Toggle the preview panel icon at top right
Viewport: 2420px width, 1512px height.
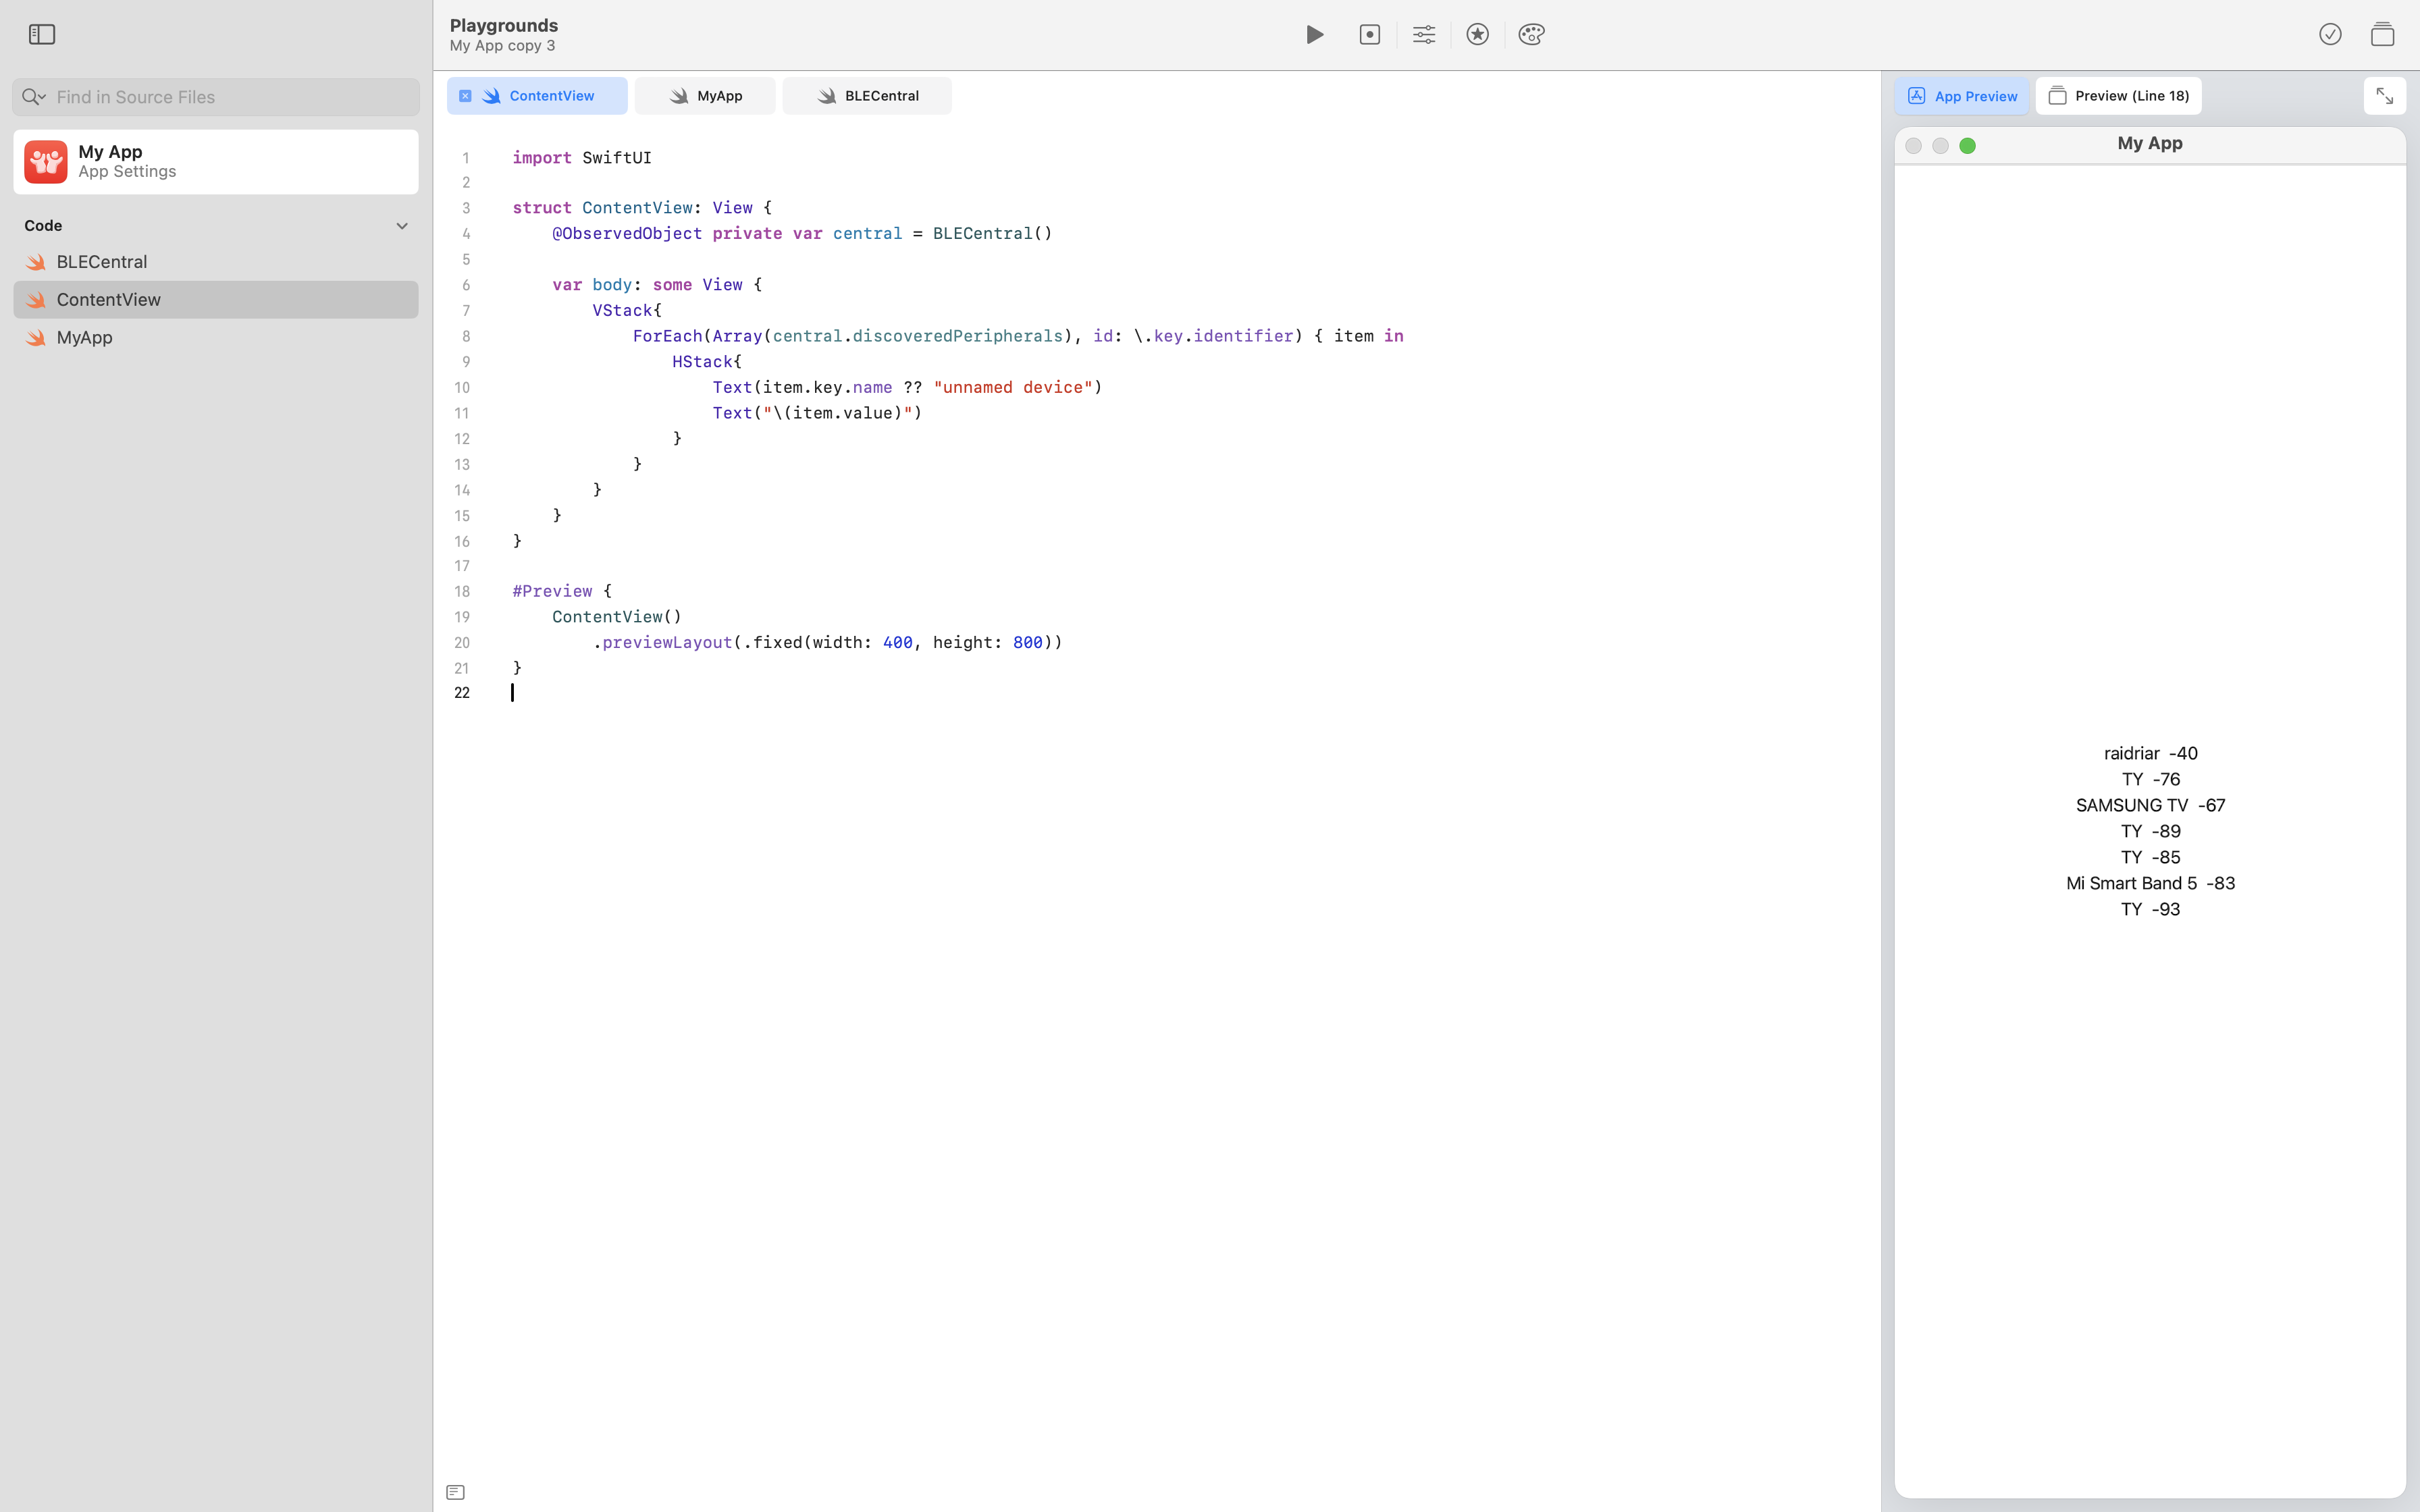click(x=2382, y=35)
